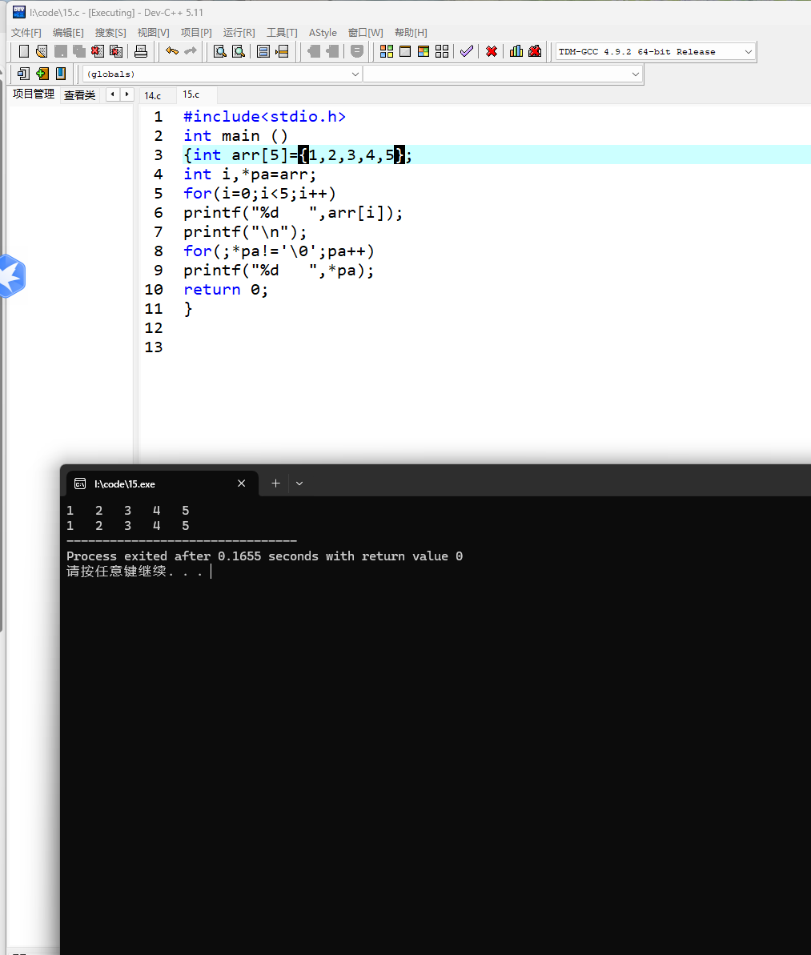
Task: Click the line number 13 gutter
Action: coord(154,347)
